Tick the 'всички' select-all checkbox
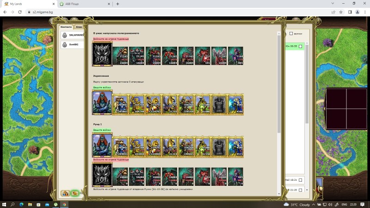Viewport: 370px width, 208px height. click(291, 33)
